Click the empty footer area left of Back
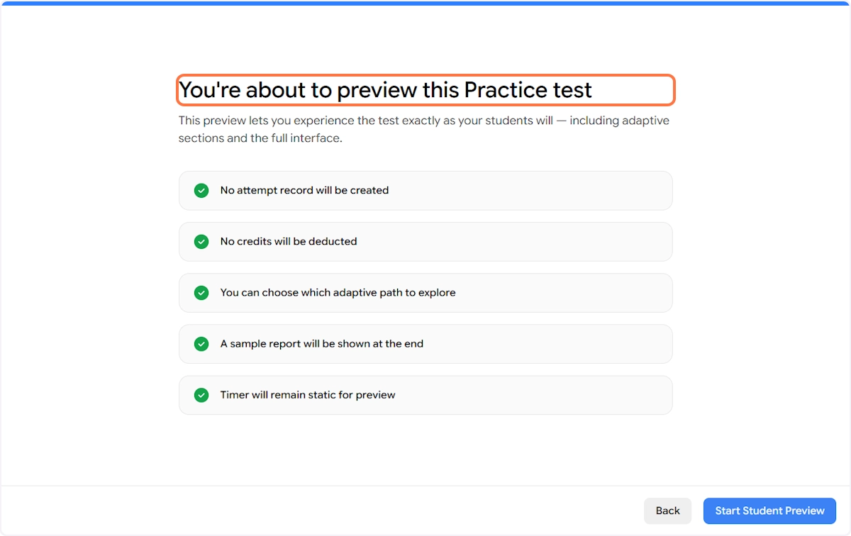Viewport: 851px width, 536px height. (x=319, y=510)
